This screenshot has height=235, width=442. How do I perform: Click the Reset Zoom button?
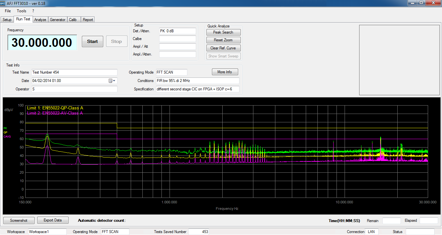click(x=223, y=40)
